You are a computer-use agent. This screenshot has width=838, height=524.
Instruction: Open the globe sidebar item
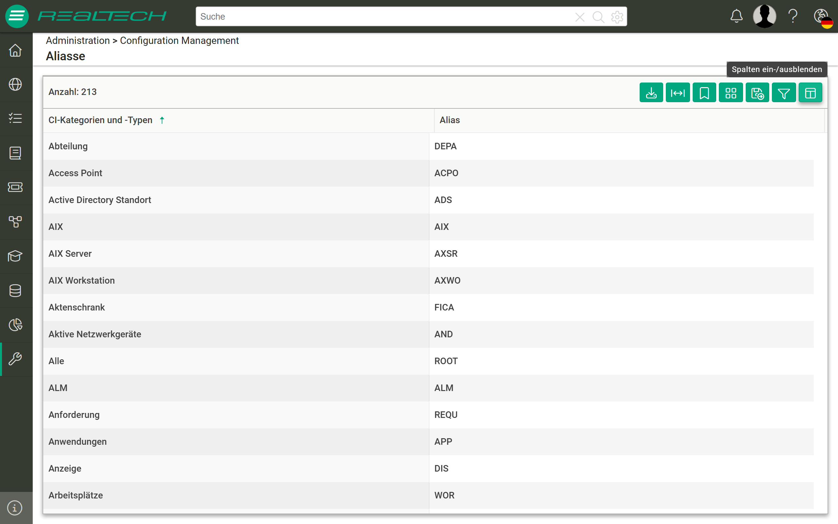(x=15, y=84)
